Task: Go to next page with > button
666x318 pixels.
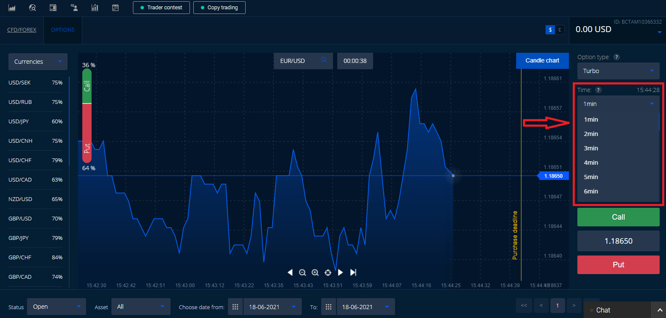Action: (x=574, y=305)
